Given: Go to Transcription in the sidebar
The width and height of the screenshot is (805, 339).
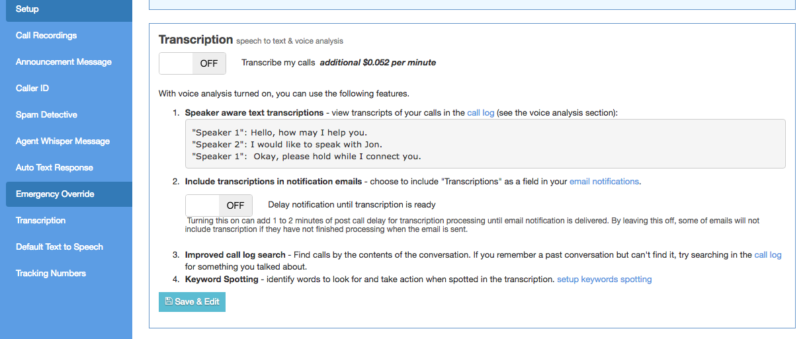Looking at the screenshot, I should coord(41,221).
